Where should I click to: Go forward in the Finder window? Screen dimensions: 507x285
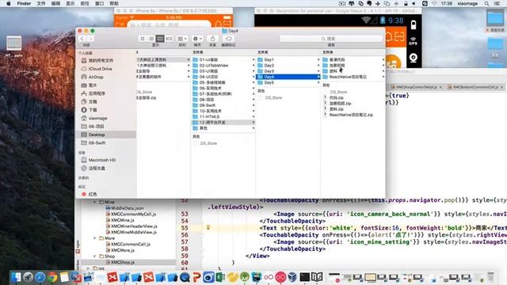[x=90, y=39]
